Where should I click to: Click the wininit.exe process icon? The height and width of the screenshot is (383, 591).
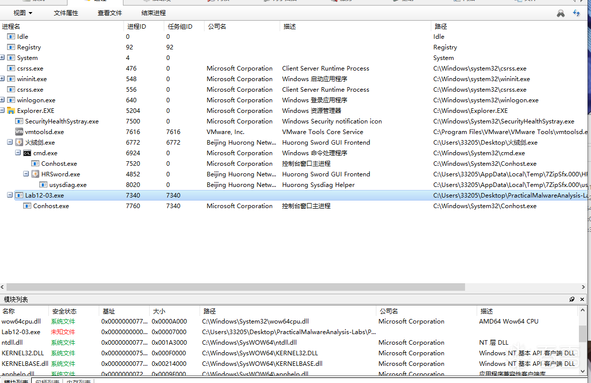tap(11, 79)
